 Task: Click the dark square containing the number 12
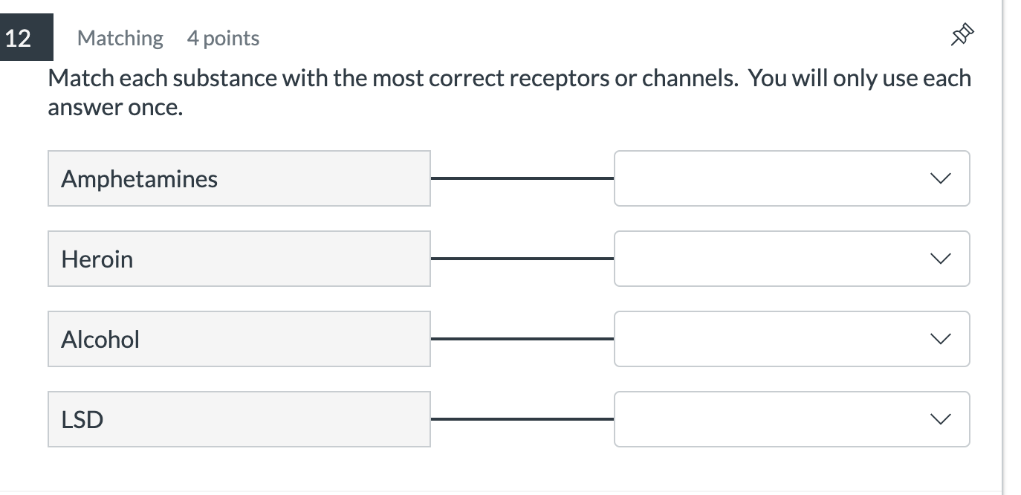pos(27,37)
